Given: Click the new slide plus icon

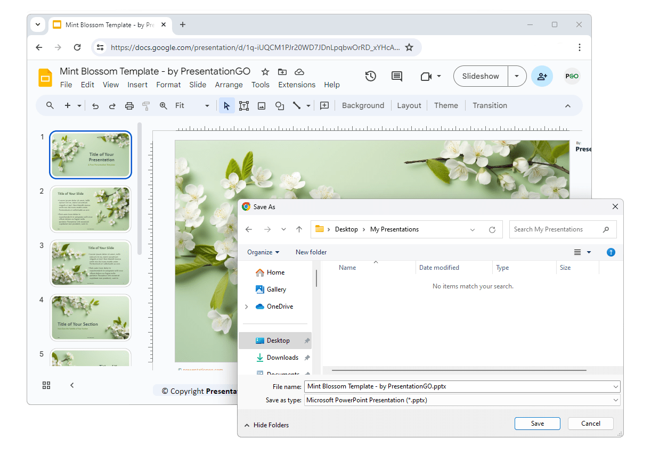Looking at the screenshot, I should 68,105.
